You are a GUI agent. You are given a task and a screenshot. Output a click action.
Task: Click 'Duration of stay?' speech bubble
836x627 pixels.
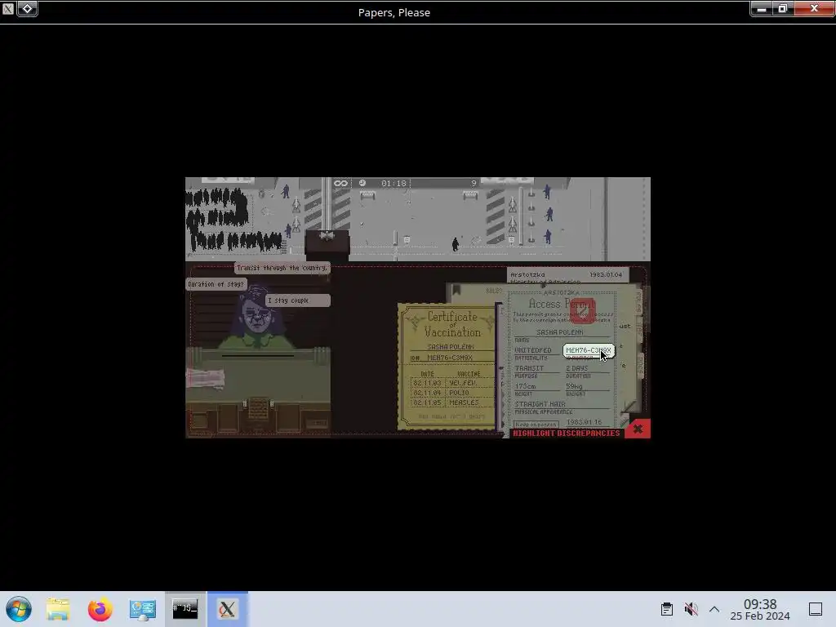216,284
